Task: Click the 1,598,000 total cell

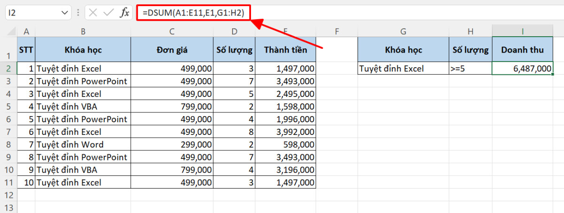Action: [286, 106]
